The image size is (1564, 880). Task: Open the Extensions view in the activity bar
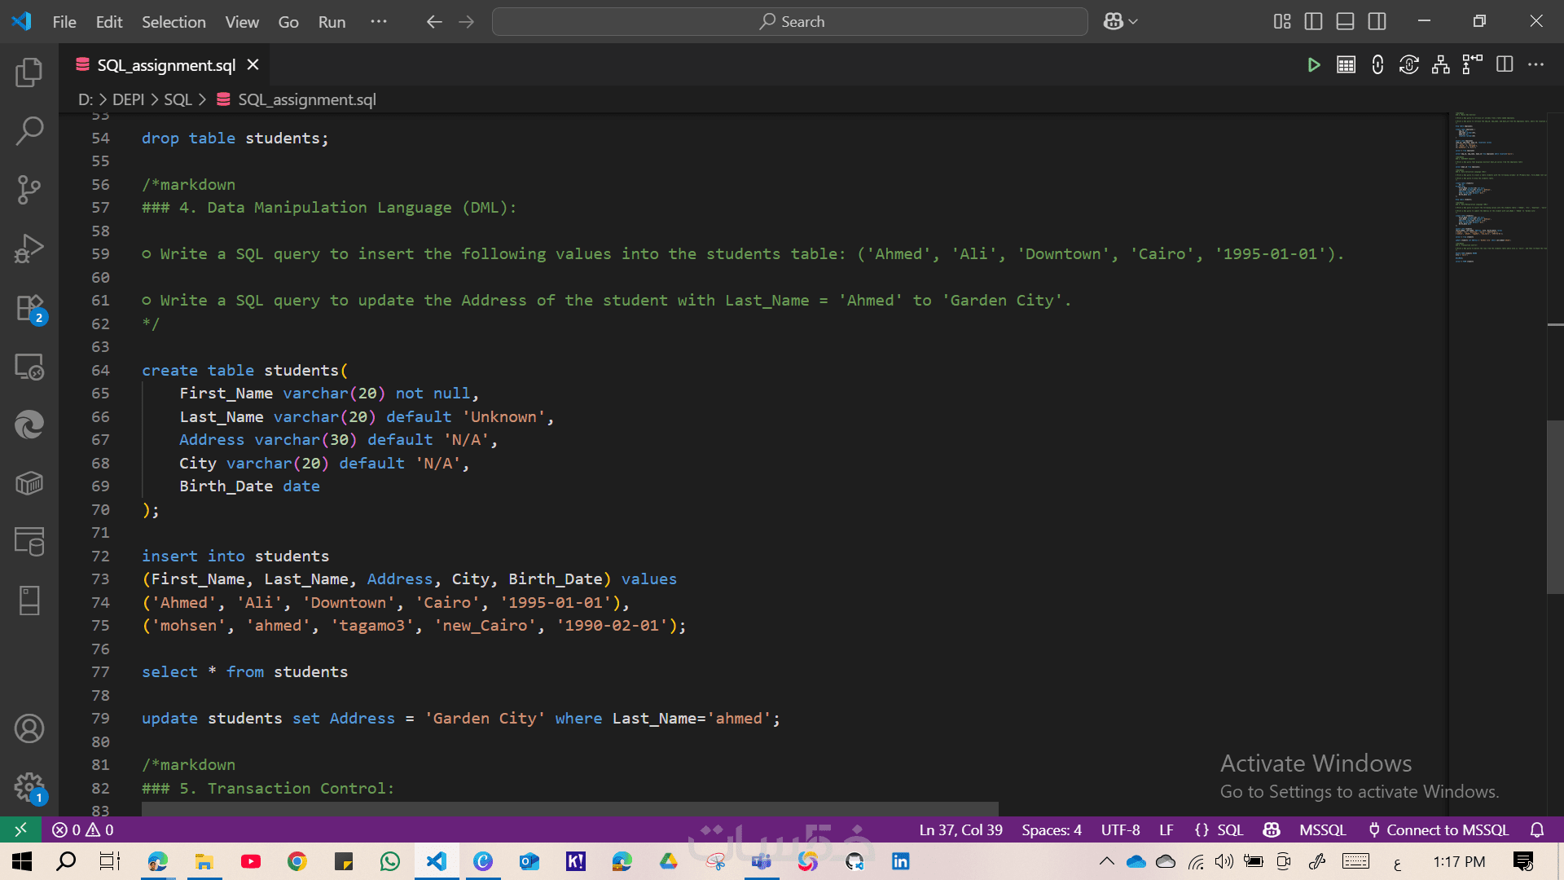coord(29,310)
